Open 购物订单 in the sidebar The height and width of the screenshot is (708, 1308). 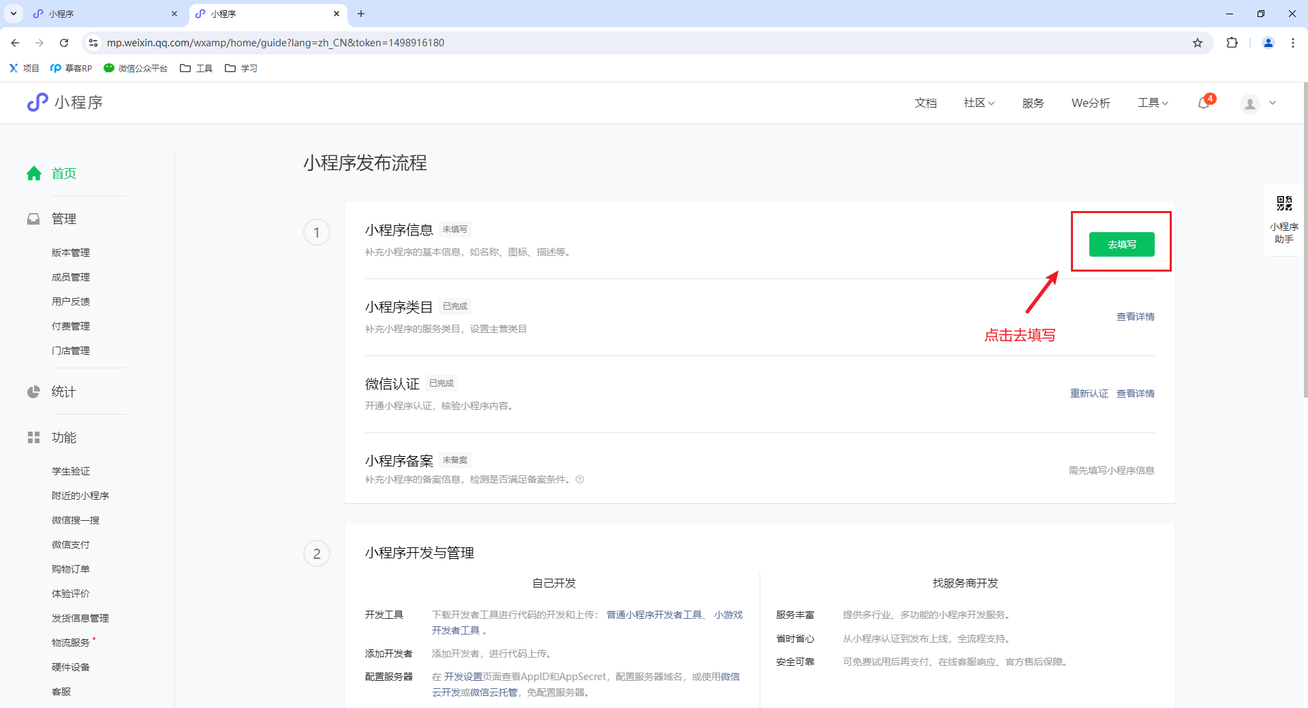(71, 569)
